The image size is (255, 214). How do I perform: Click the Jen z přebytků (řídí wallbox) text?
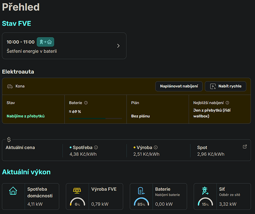click(x=212, y=113)
